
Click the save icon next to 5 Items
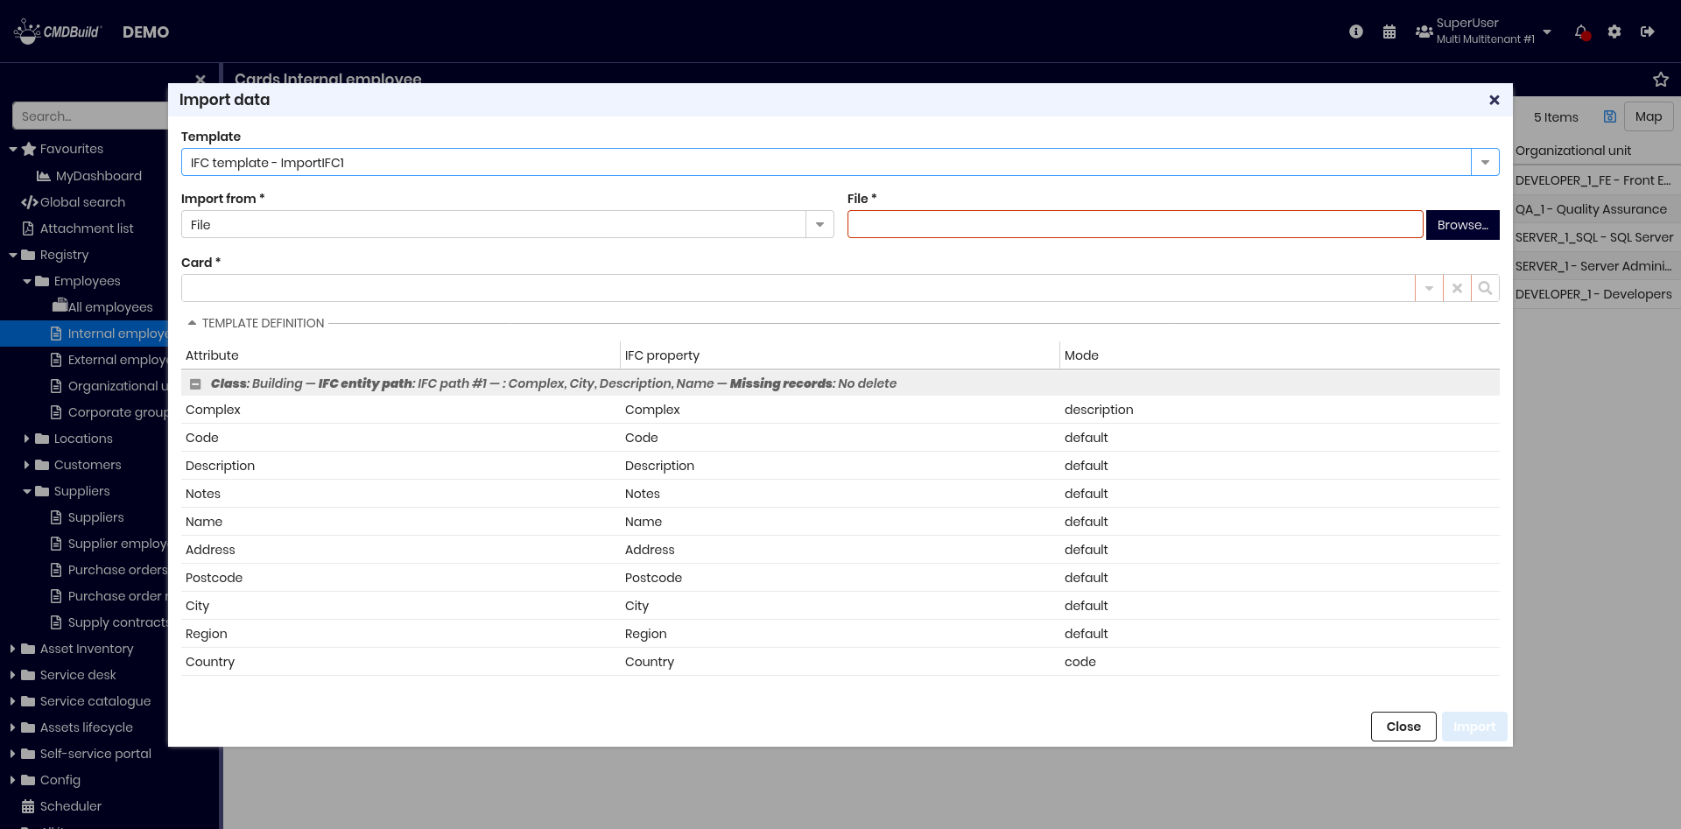[x=1609, y=116]
